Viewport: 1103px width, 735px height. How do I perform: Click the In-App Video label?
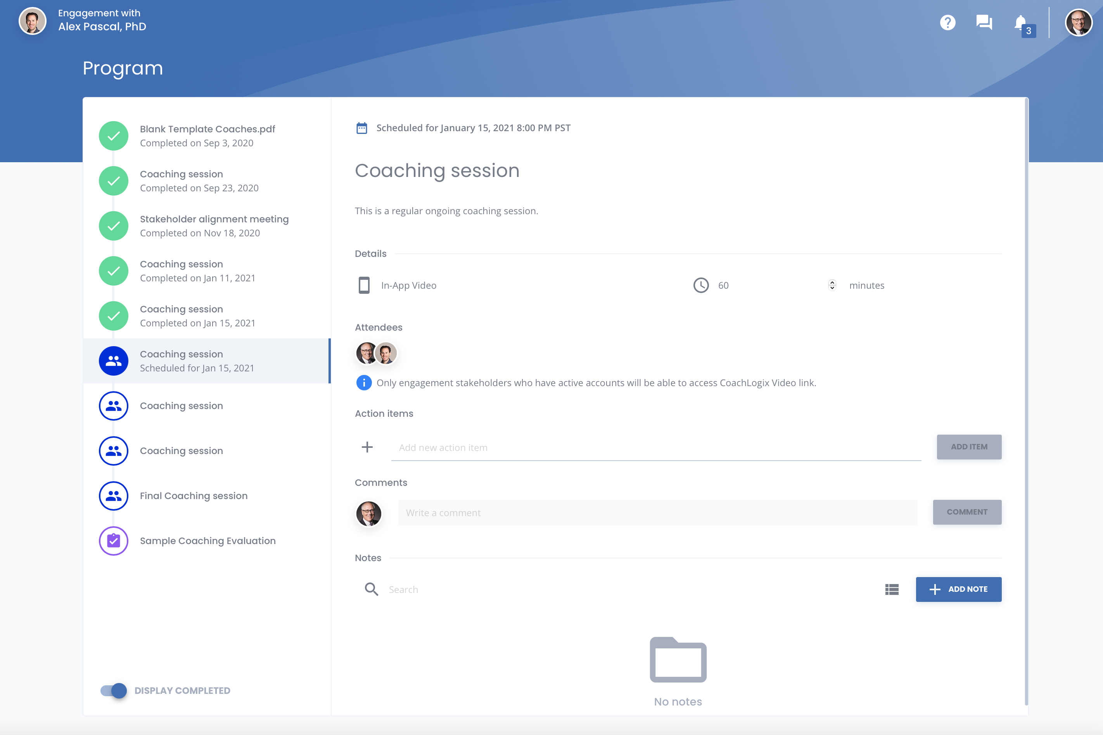[408, 285]
